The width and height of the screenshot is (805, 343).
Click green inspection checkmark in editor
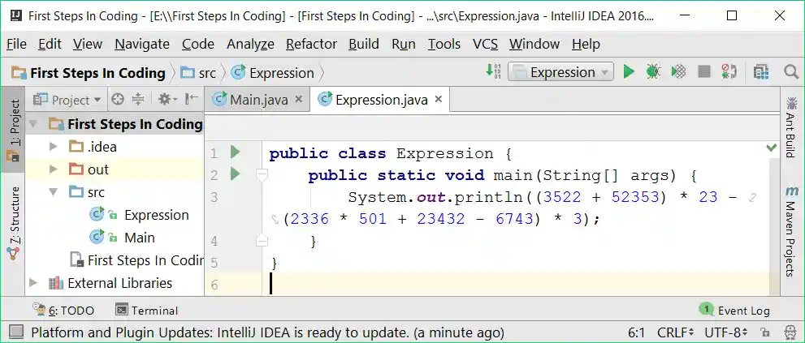772,148
